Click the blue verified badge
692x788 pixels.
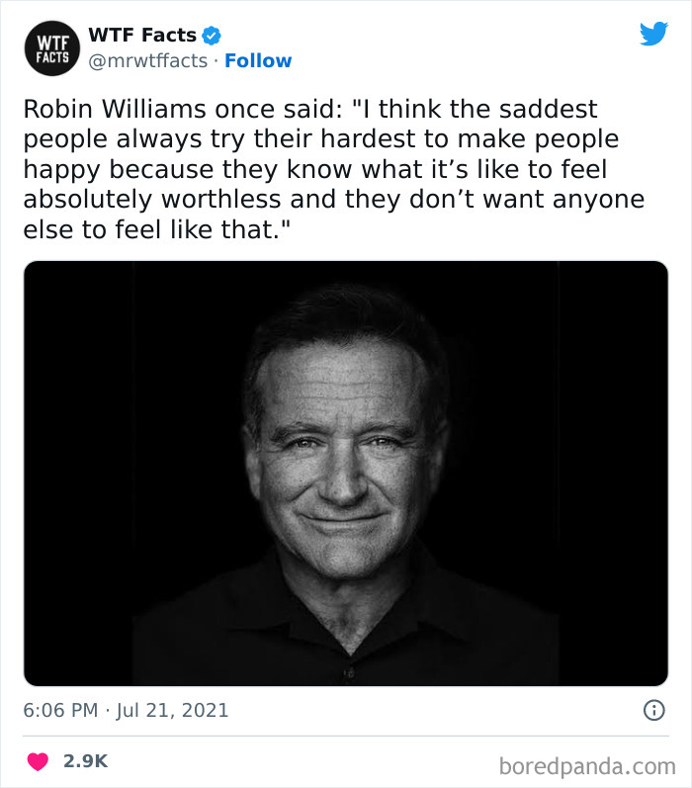click(212, 37)
